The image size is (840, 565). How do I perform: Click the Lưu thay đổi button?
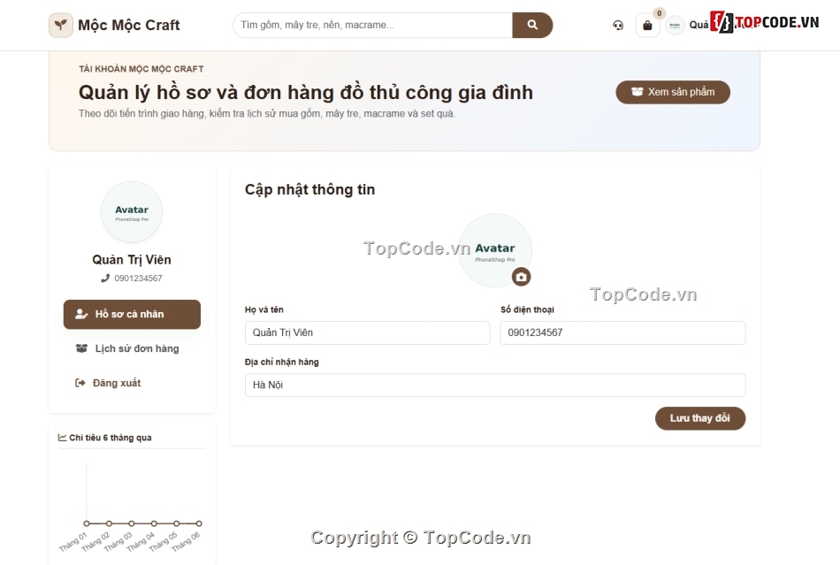click(700, 418)
